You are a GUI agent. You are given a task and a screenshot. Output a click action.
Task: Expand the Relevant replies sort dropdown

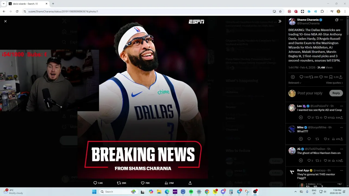tap(295, 83)
